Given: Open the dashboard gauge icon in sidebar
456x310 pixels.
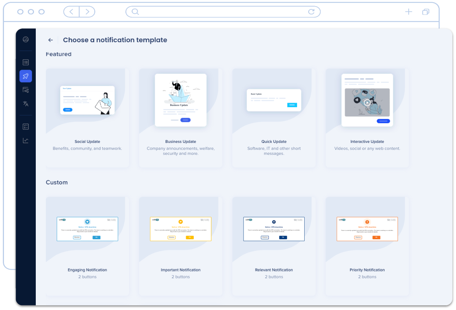Looking at the screenshot, I should point(26,40).
